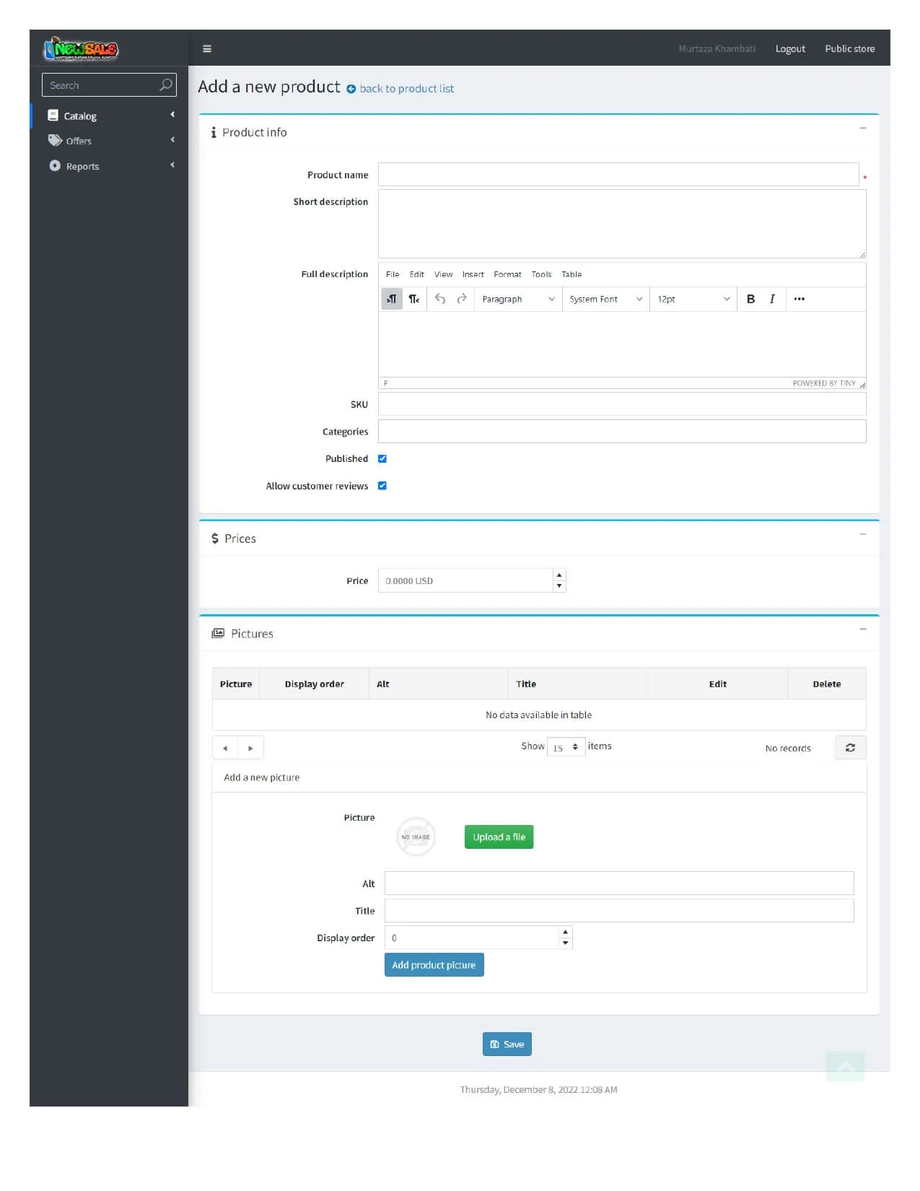Click the left-to-right text direction icon
Screen dimensions: 920x1191
[x=391, y=299]
